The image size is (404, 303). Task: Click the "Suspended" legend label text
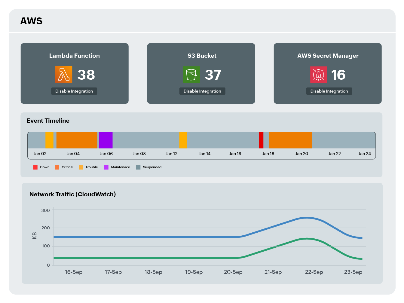click(x=152, y=167)
